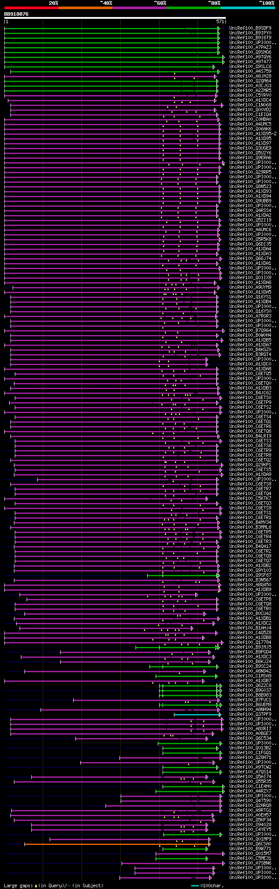Screen dimensions: 279x889
Task: Select label UniRef100_Q9SLC6
Action: point(250,66)
